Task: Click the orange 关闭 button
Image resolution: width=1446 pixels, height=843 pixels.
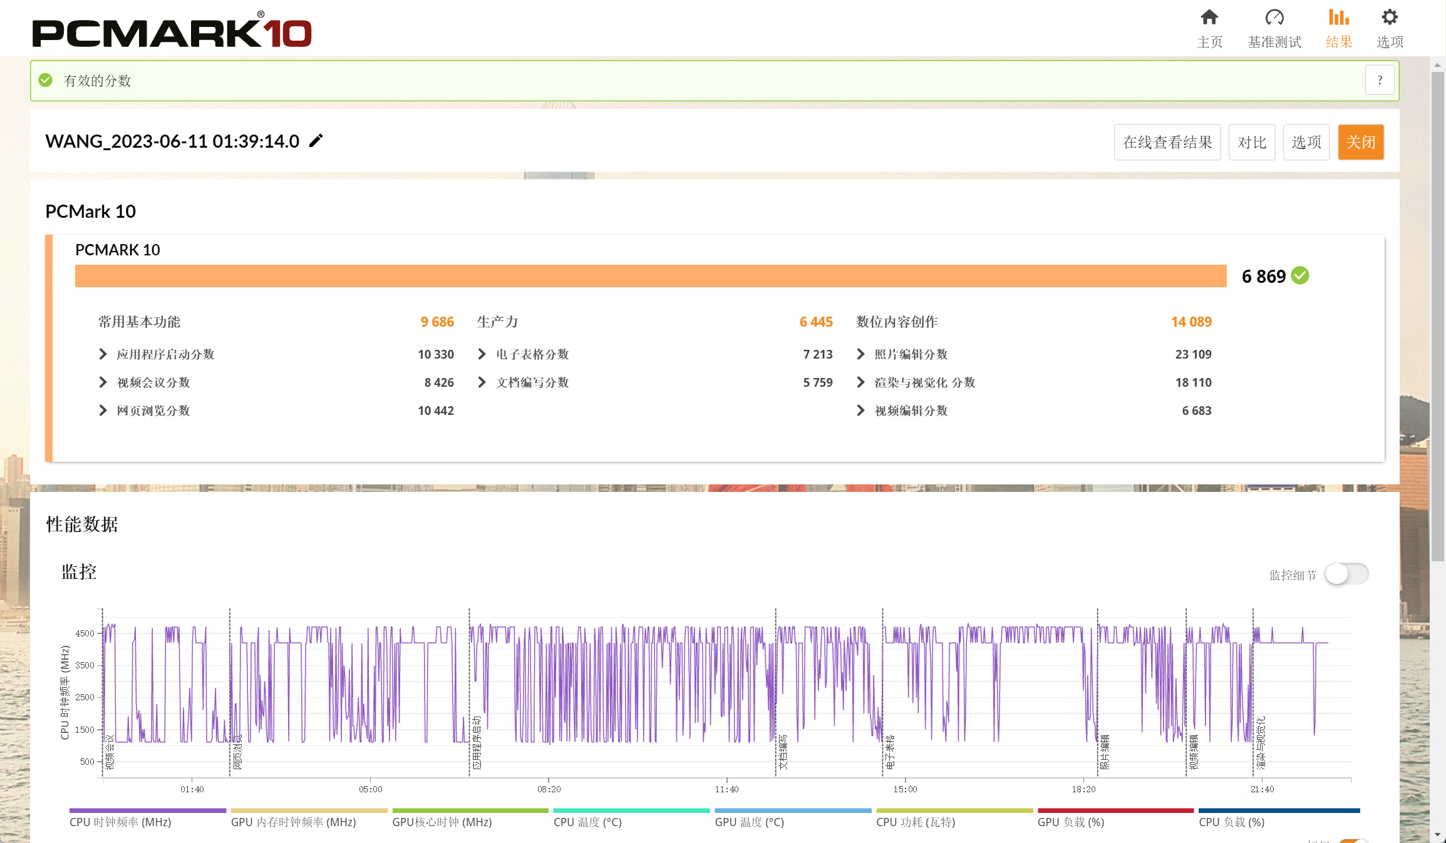Action: point(1360,142)
